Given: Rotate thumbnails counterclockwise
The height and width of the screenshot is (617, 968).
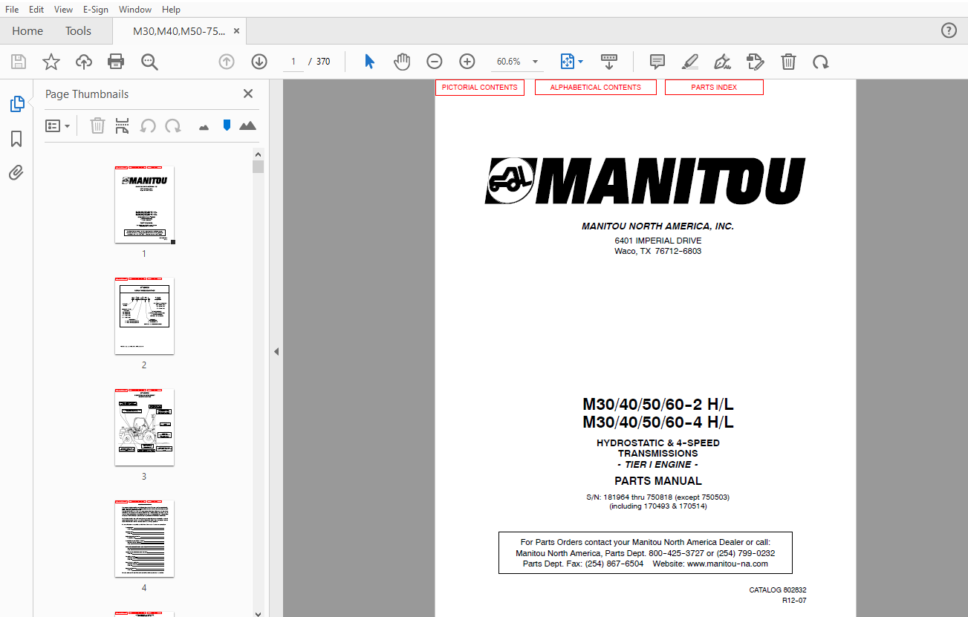Looking at the screenshot, I should [x=148, y=125].
